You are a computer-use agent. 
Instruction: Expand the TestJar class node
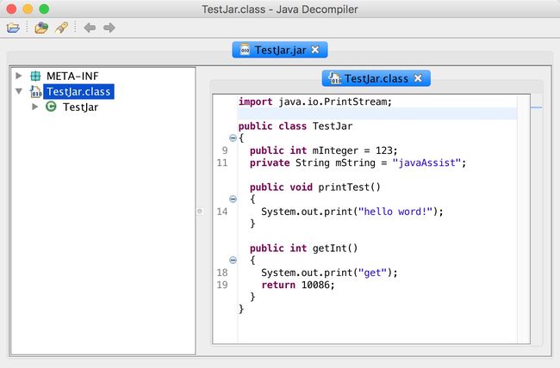[35, 107]
